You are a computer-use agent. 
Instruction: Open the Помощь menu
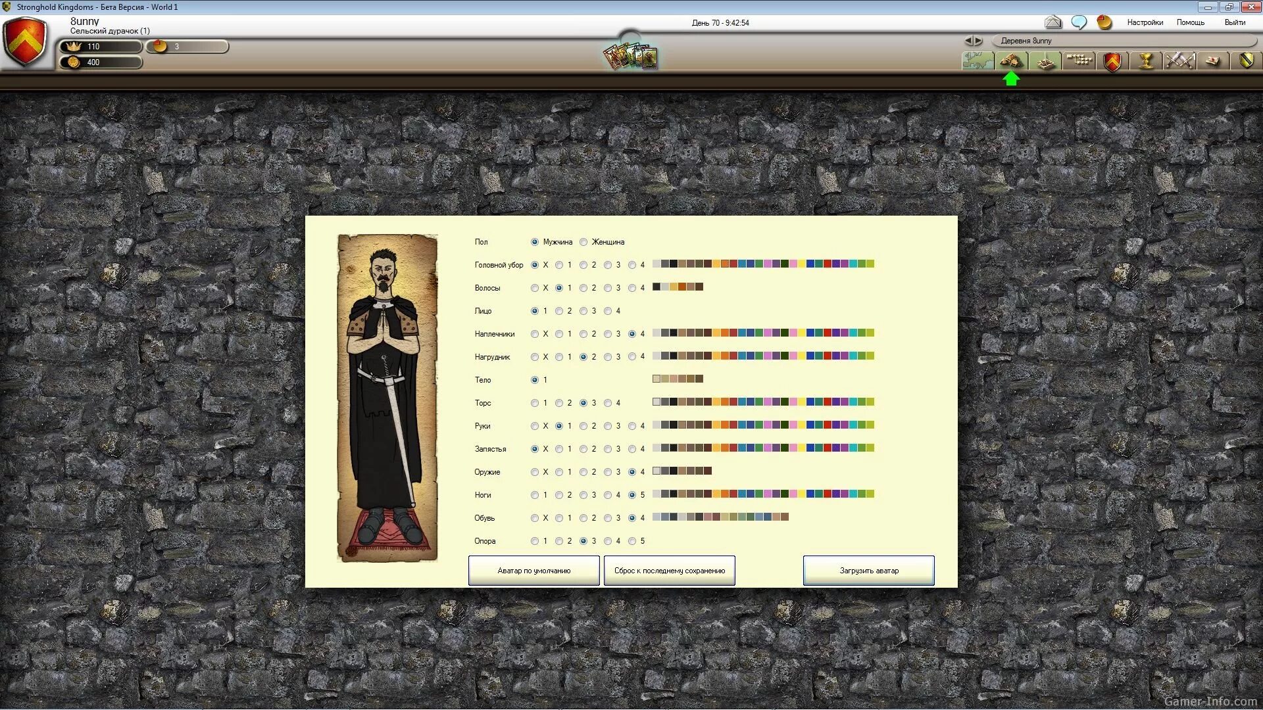[x=1190, y=22]
